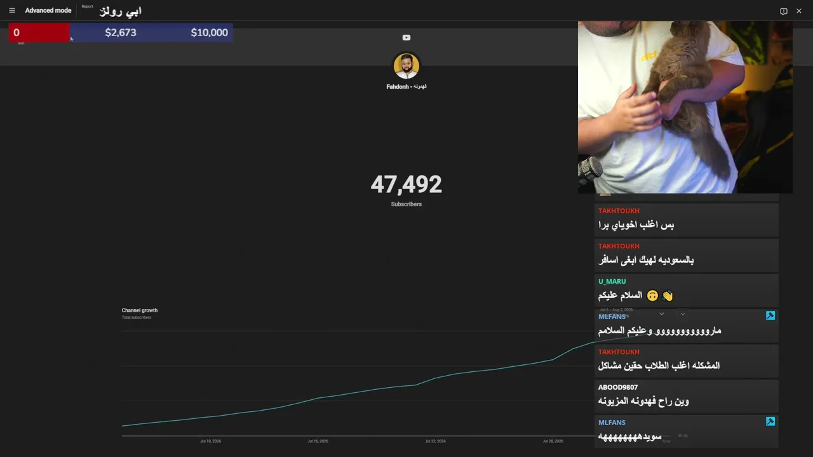
Task: Click the first TAKHTOUKH chat username
Action: 619,211
